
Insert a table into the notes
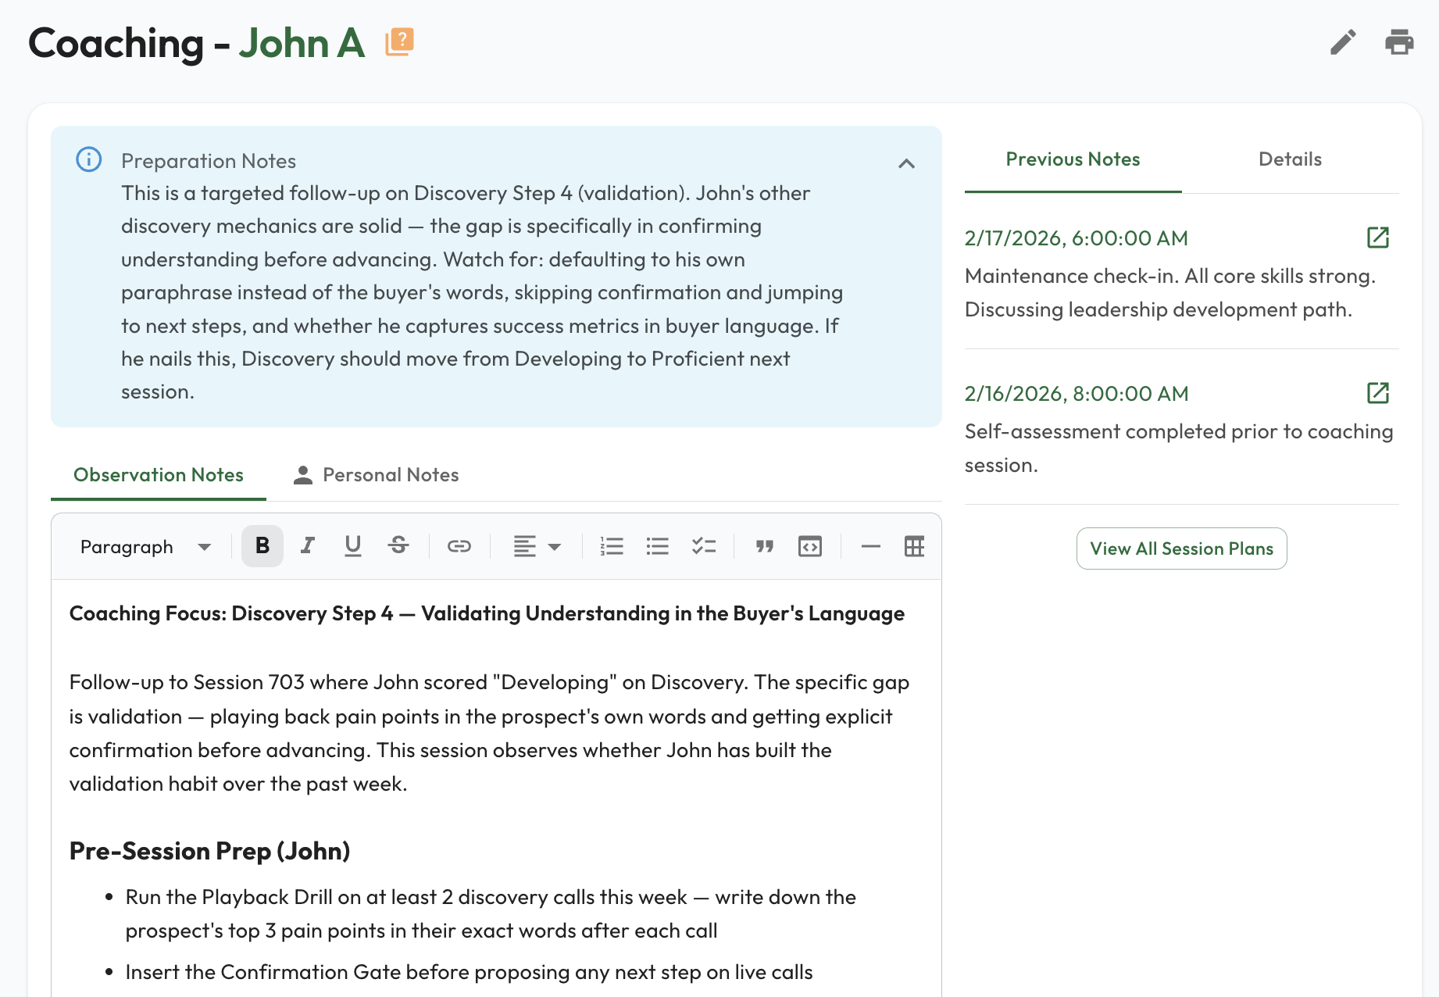coord(913,546)
